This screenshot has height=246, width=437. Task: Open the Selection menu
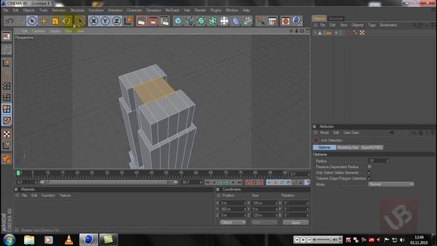click(x=59, y=10)
